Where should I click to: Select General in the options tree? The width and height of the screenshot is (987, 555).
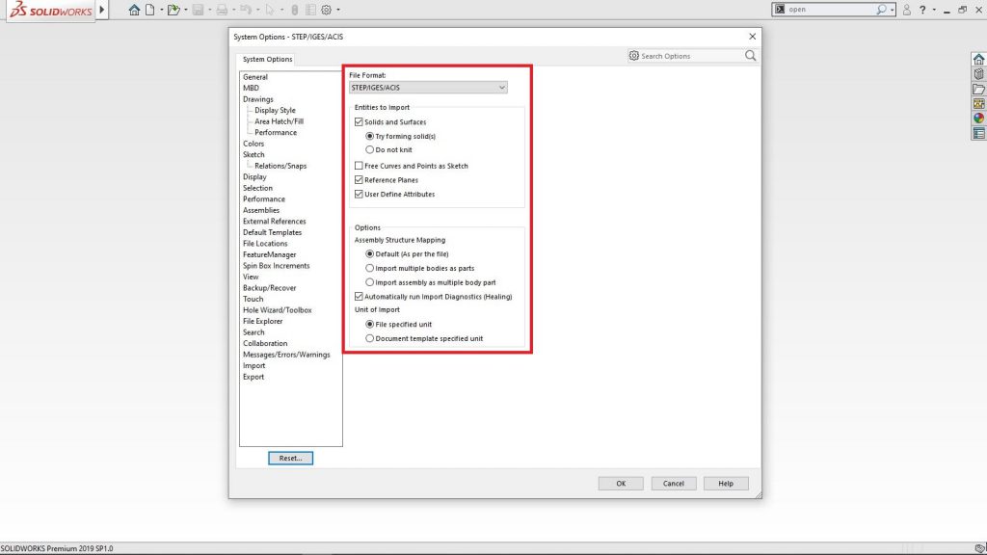tap(255, 77)
